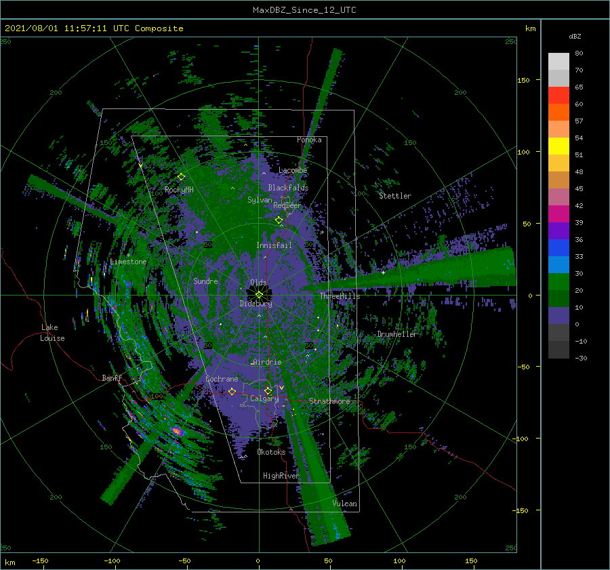Select the light gray 70-80 dBZ legend swatch
The height and width of the screenshot is (570, 610).
click(558, 62)
